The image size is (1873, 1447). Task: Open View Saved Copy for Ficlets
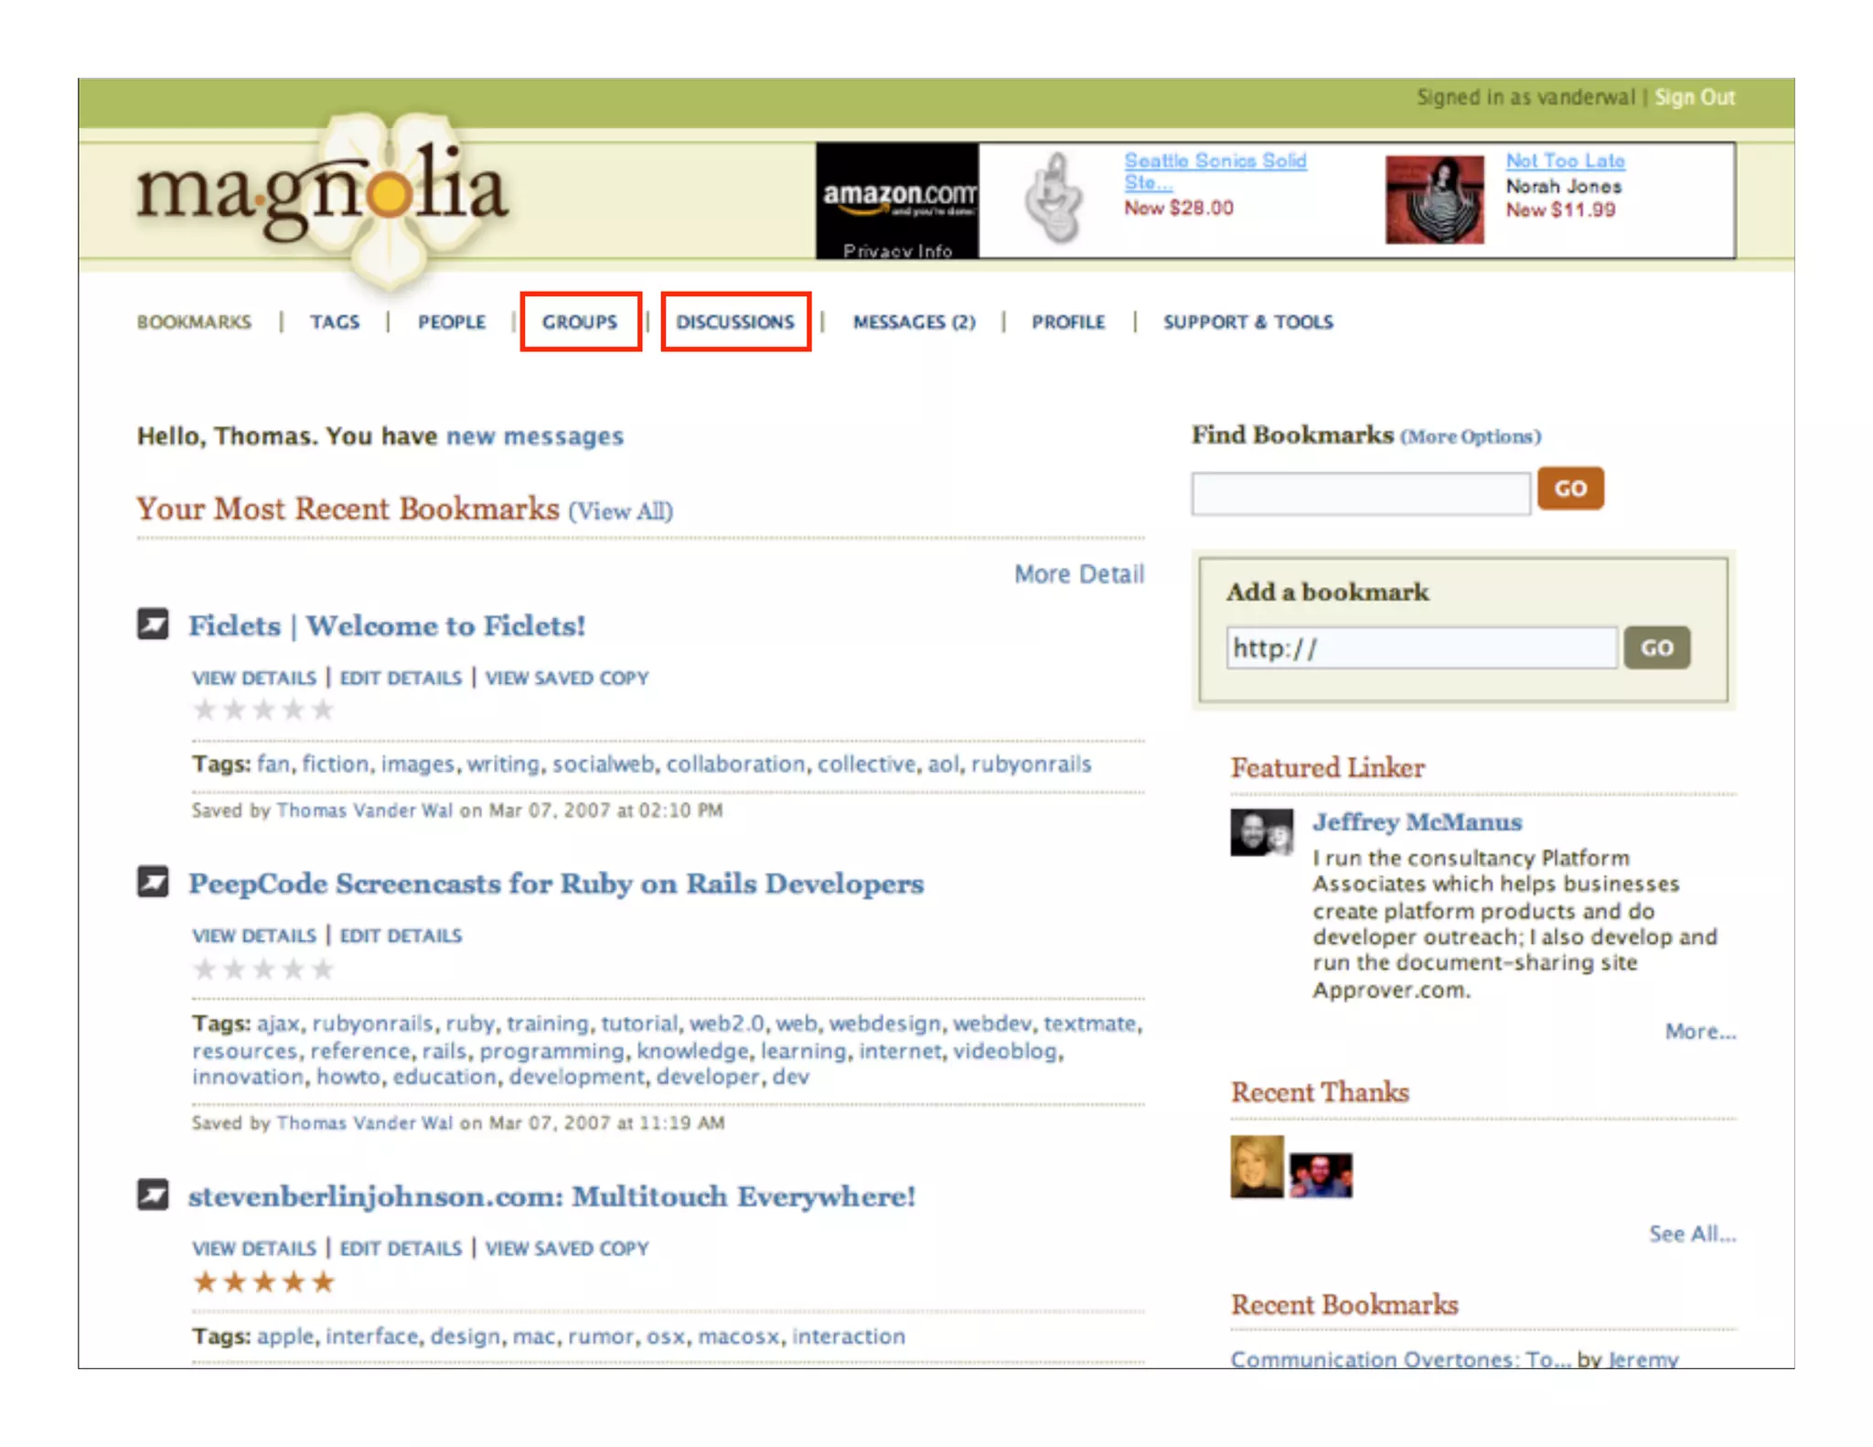[x=566, y=679]
